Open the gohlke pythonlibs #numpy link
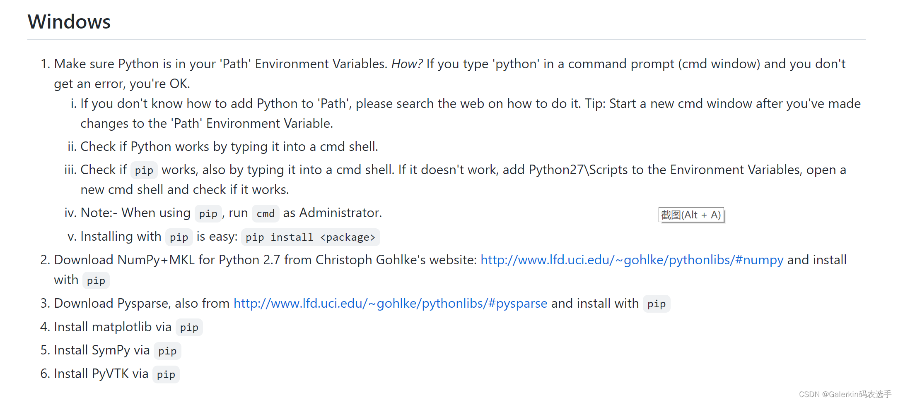The height and width of the screenshot is (402, 898). [632, 260]
